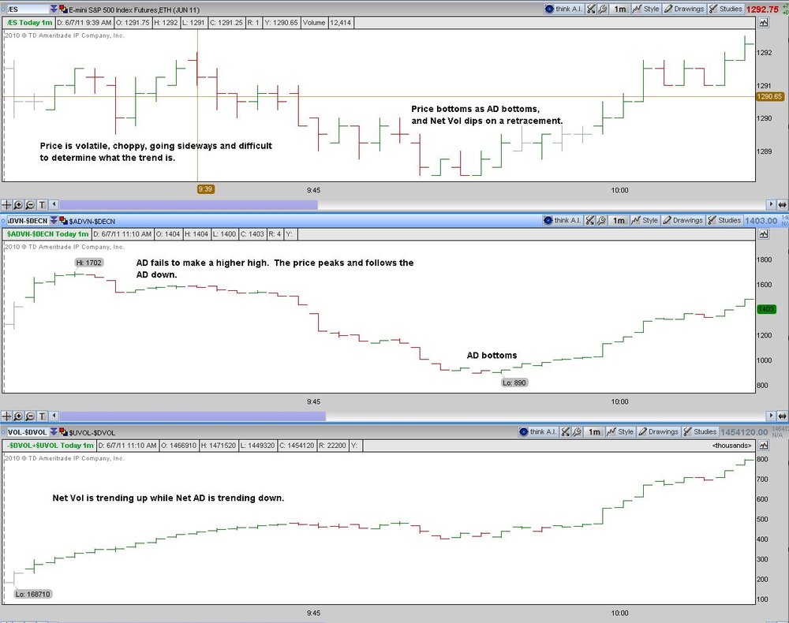Click $UVOL-$DVOL symbol input field

[28, 432]
